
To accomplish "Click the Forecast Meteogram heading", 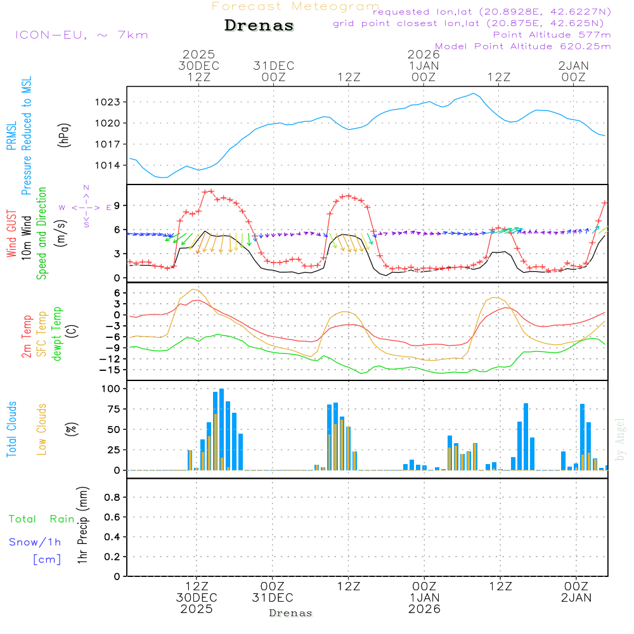I will [295, 6].
